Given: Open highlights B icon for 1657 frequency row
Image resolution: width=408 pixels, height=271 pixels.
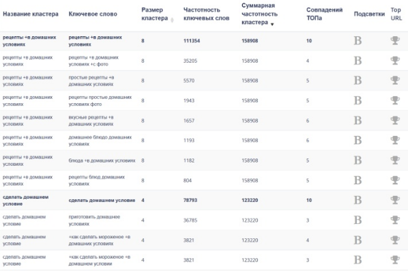Looking at the screenshot, I should tap(358, 121).
